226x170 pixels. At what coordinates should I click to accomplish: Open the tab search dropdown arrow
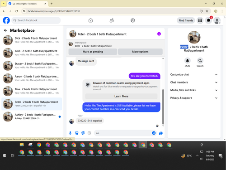3,4
